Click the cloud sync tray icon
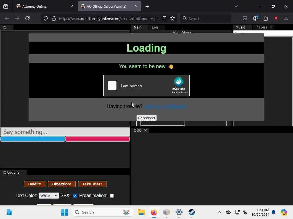 228,212
